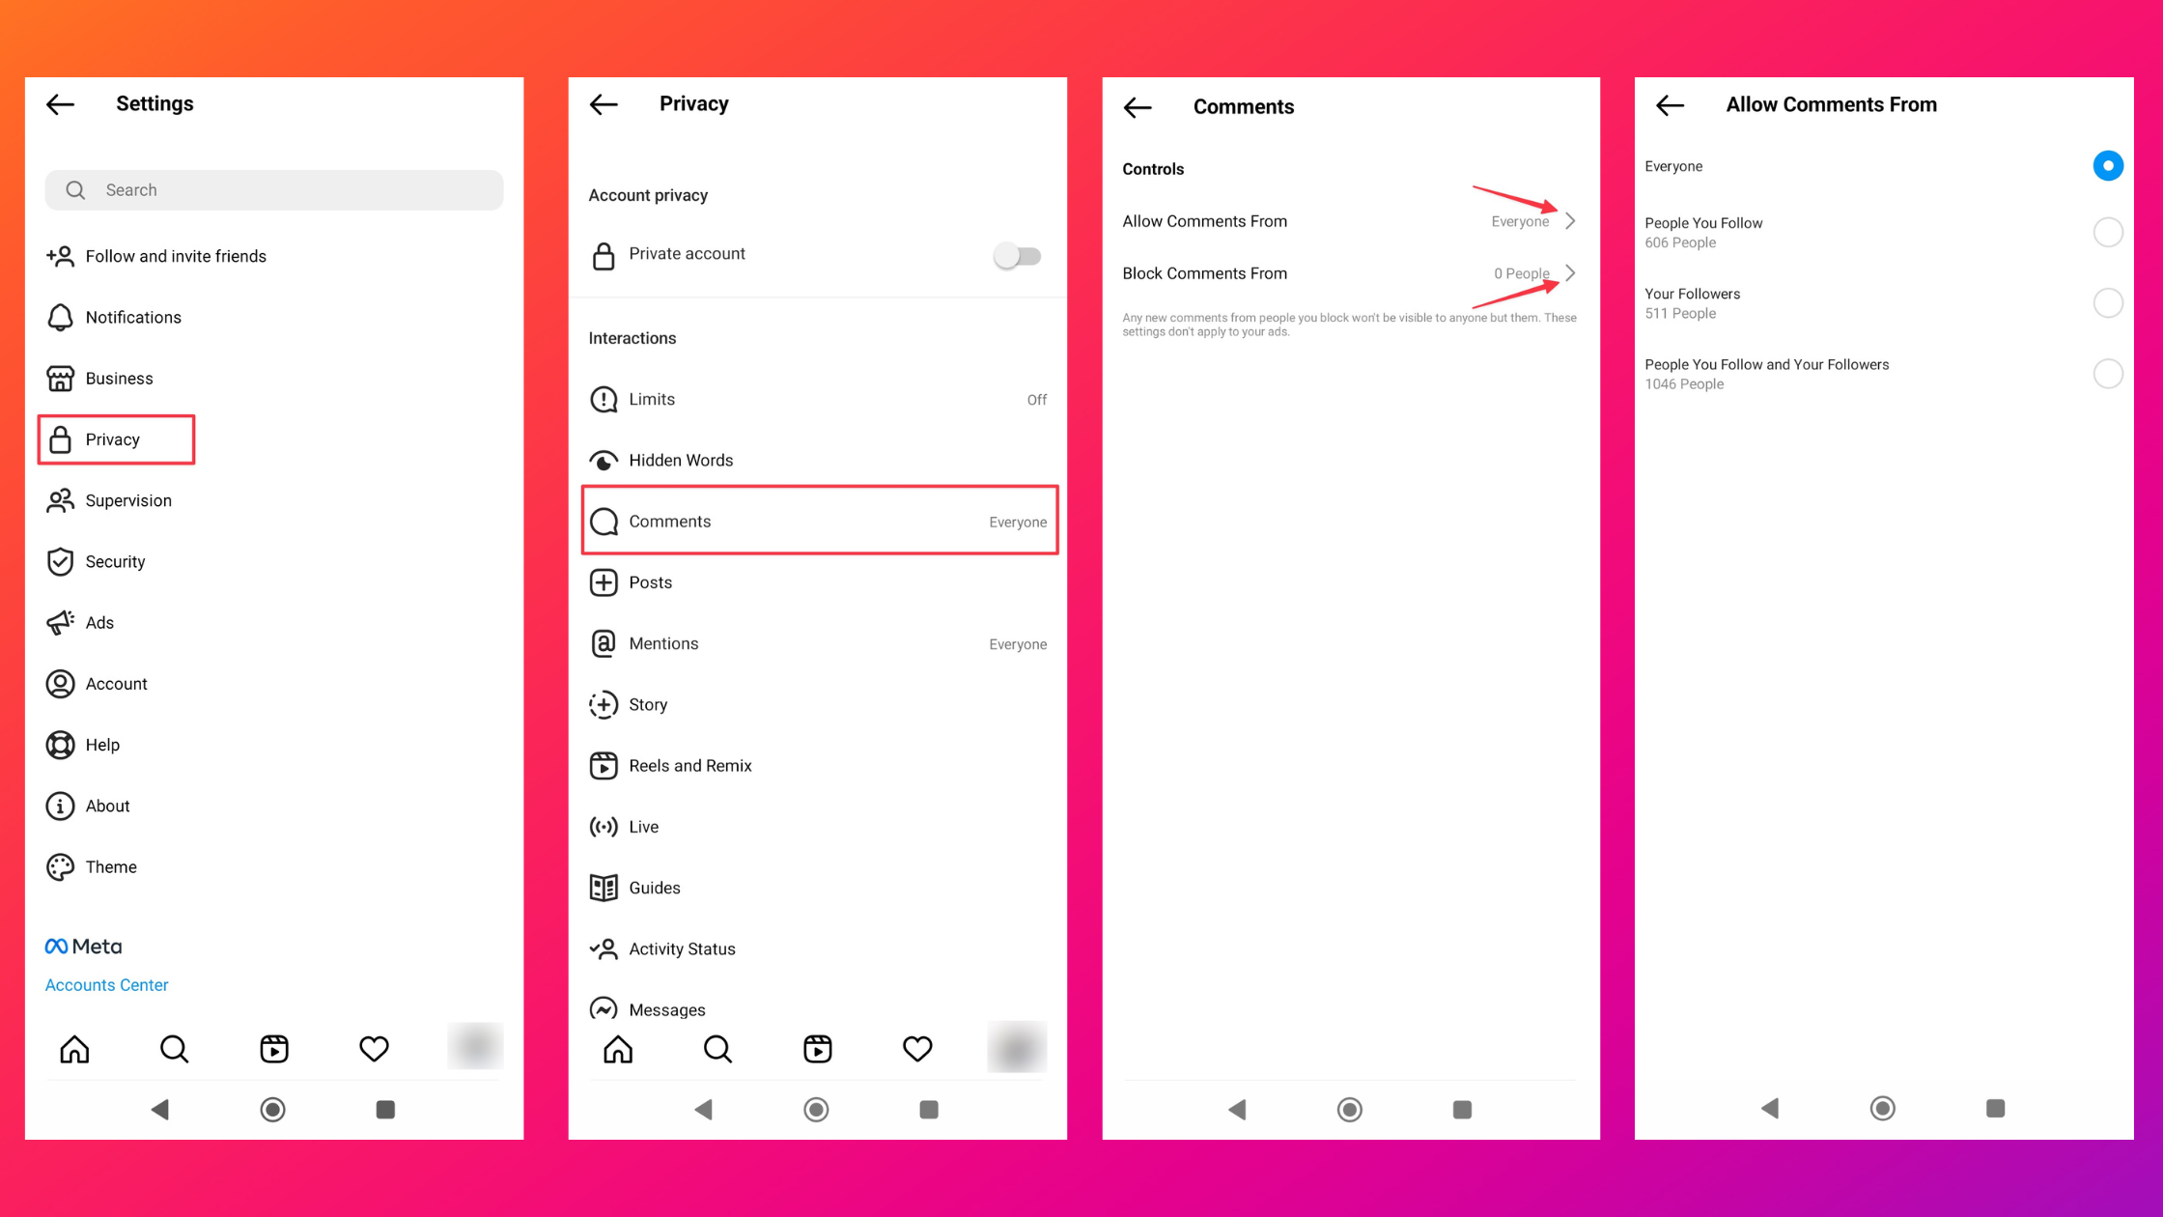Click the Security shield icon
Viewport: 2163px width, 1217px height.
point(60,562)
